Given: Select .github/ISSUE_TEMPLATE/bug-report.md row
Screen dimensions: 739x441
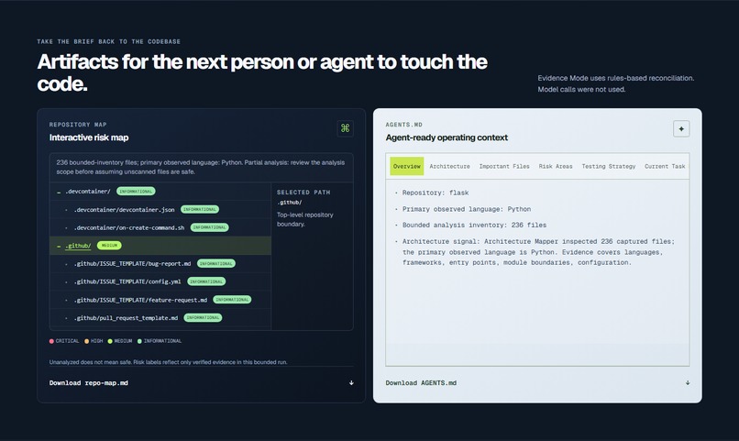Looking at the screenshot, I should 160,264.
